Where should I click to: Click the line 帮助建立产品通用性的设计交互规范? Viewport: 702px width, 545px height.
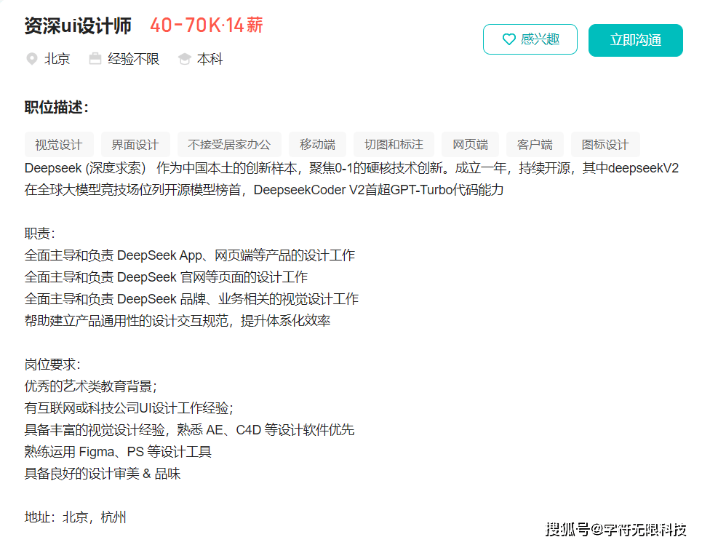[x=178, y=321]
